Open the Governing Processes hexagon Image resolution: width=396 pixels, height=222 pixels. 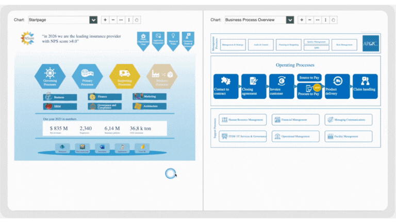[49, 76]
